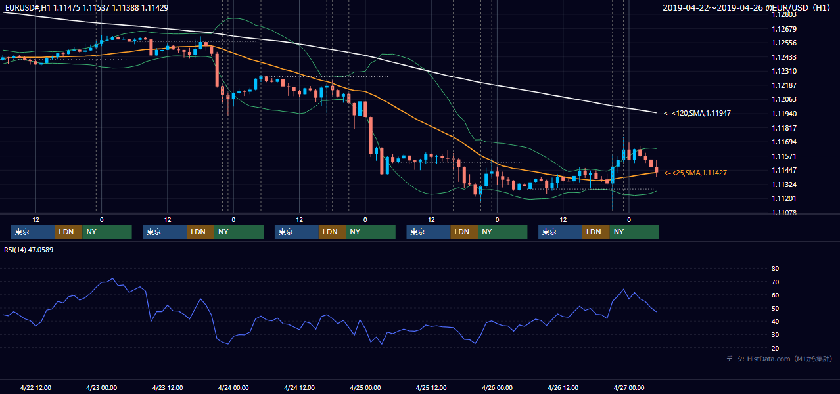The image size is (840, 394).
Task: Click price axis value 1.11940
Action: [x=785, y=114]
